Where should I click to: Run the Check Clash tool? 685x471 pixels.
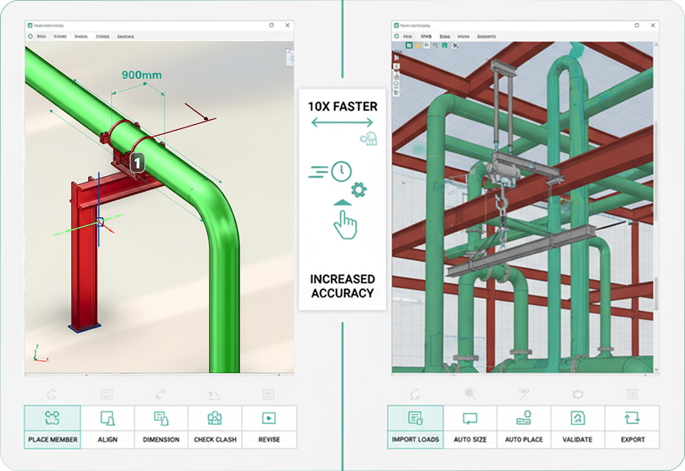coord(215,427)
